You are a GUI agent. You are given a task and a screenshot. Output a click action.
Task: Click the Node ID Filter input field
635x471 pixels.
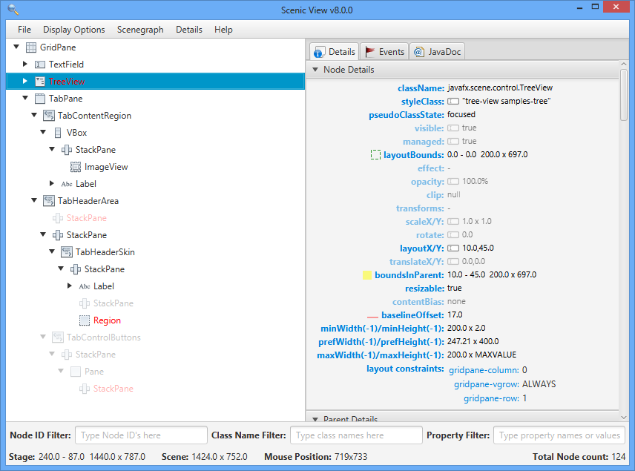pos(141,435)
